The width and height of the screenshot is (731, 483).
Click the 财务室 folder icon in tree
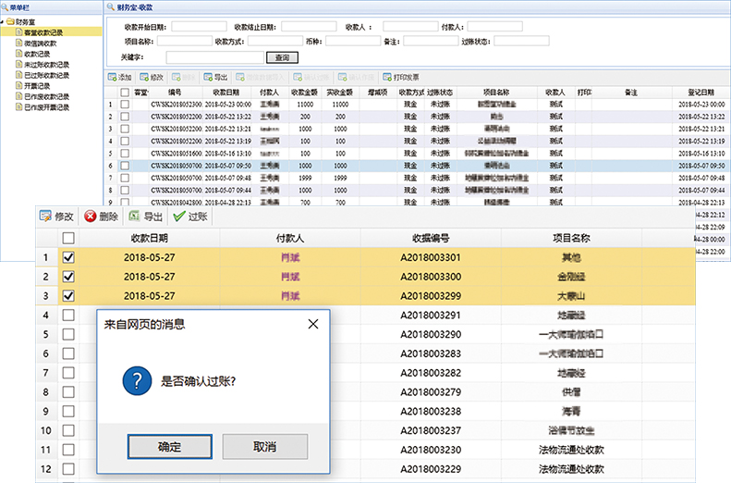pos(10,21)
